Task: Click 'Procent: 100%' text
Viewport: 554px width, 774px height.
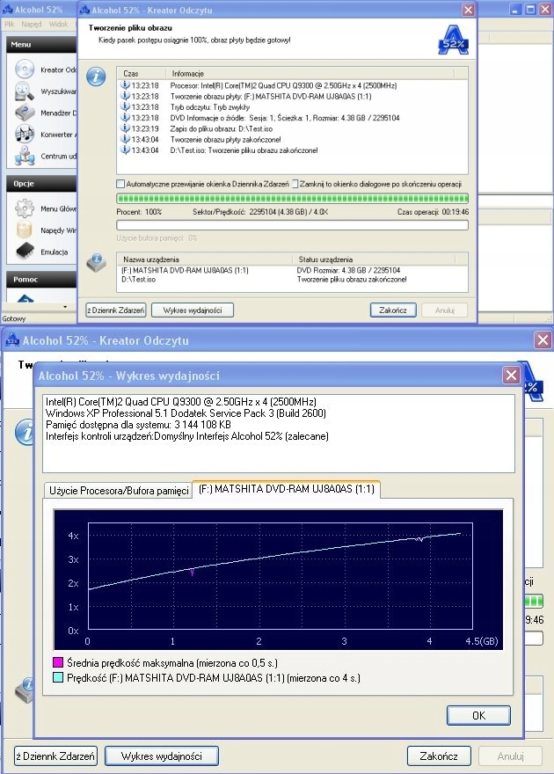Action: (x=139, y=211)
